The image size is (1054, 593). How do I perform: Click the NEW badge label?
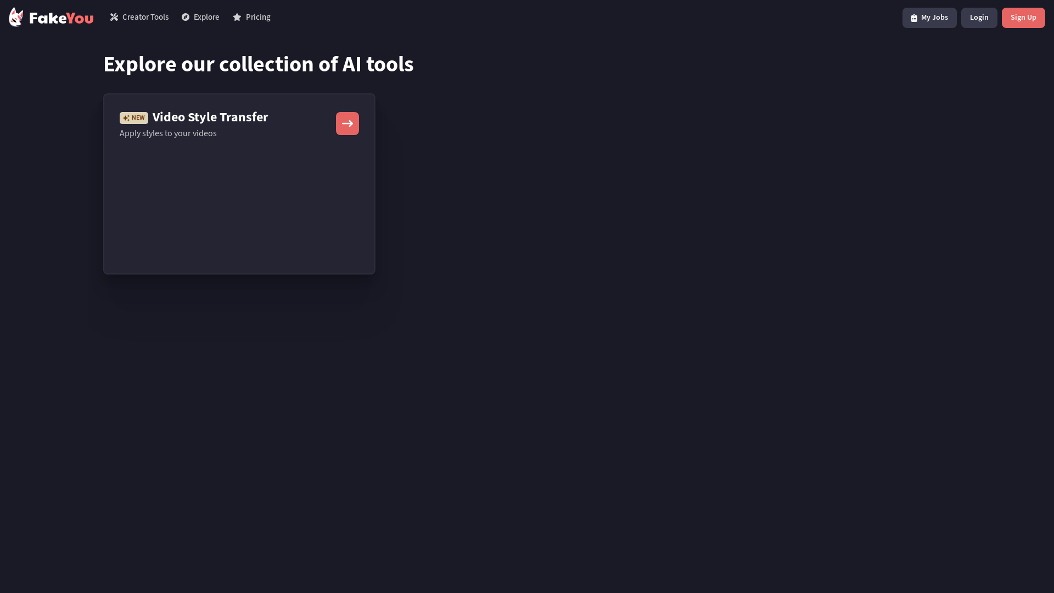(134, 118)
